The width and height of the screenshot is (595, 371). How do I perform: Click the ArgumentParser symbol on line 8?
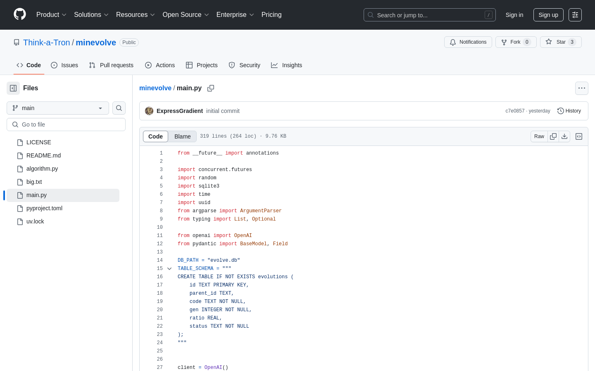pyautogui.click(x=261, y=211)
